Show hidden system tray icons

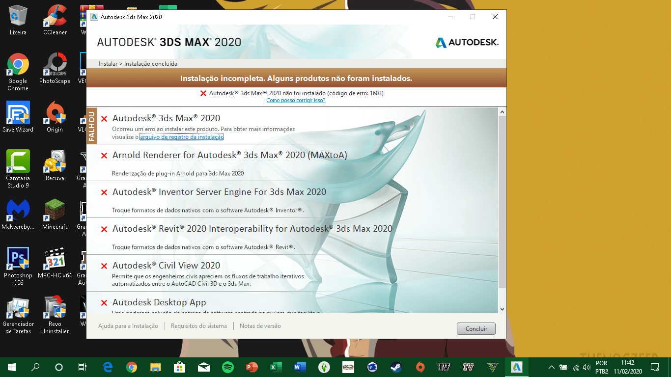point(551,367)
